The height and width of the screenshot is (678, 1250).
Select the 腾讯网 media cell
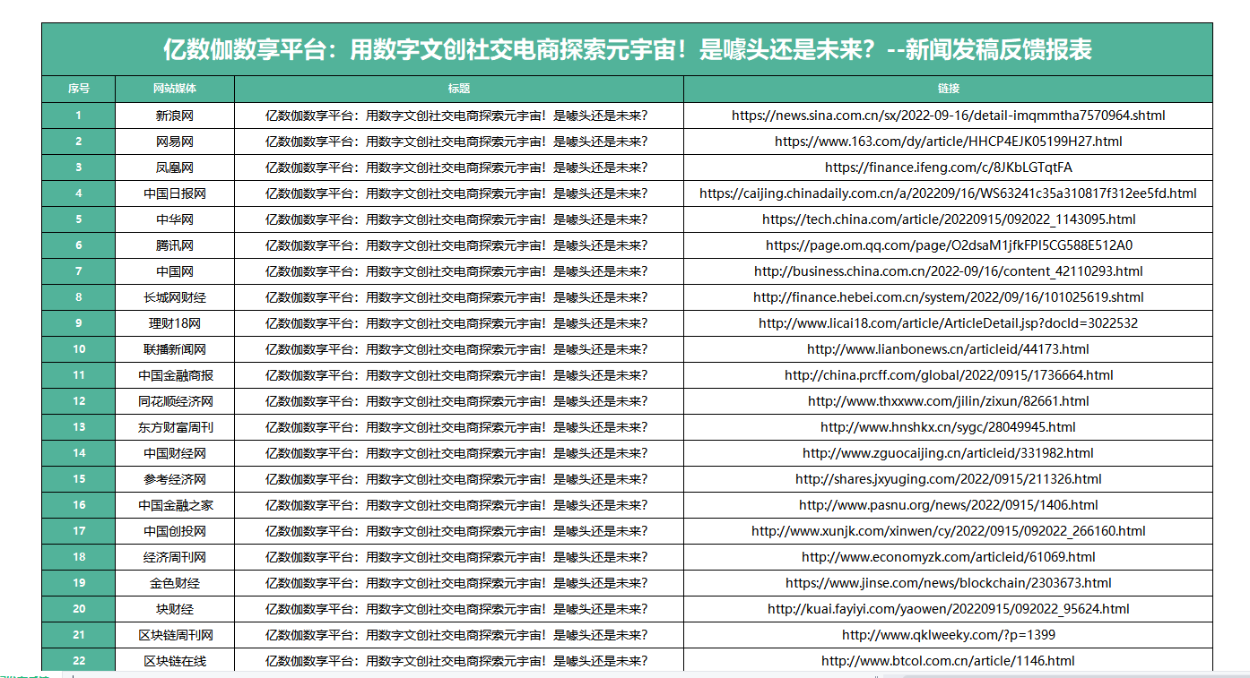[x=175, y=245]
